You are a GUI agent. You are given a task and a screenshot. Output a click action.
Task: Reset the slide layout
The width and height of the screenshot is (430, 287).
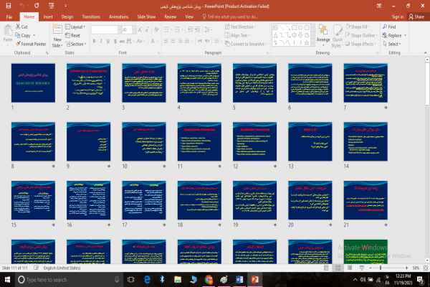(74, 35)
